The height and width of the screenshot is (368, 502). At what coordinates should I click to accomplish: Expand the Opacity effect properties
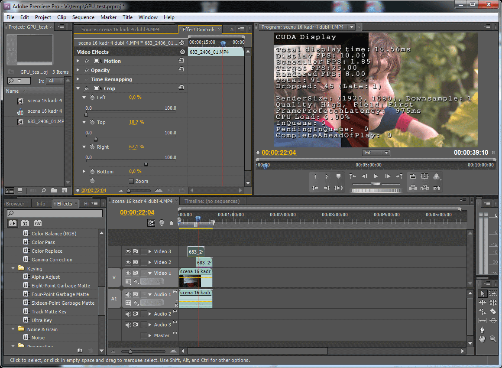coord(78,70)
